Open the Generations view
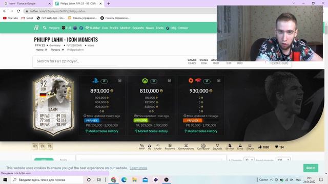Image resolution: width=328 pixels, height=184 pixels. click(x=186, y=147)
